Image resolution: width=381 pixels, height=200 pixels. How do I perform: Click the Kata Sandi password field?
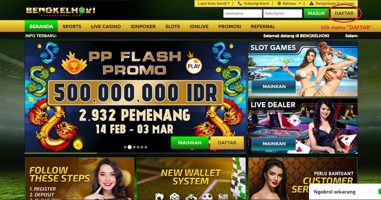(283, 13)
